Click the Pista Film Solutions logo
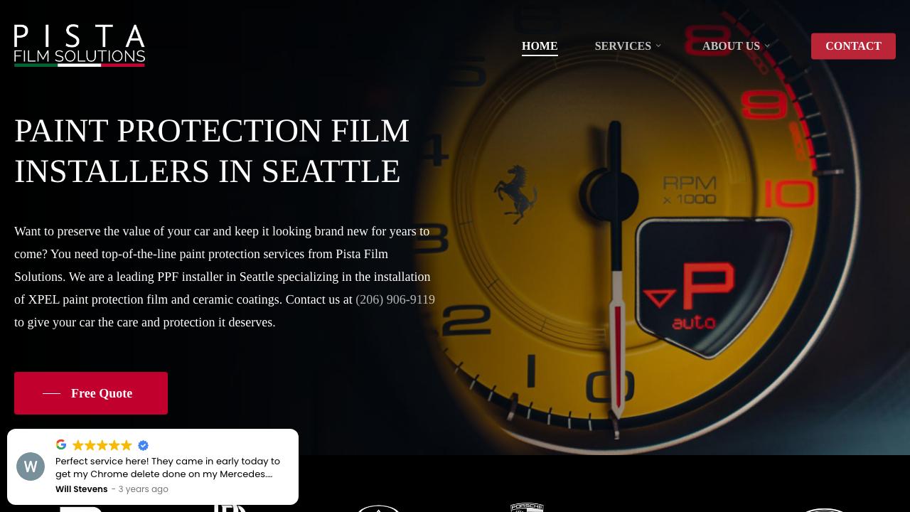910x512 pixels. click(x=80, y=46)
